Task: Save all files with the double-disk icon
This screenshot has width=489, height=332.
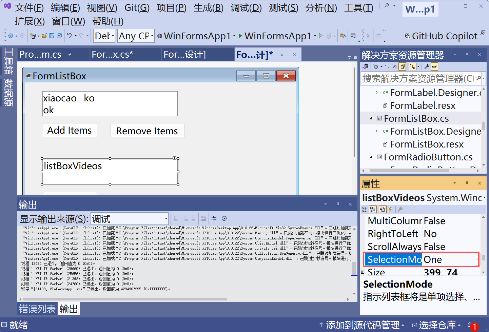Action: [59, 36]
